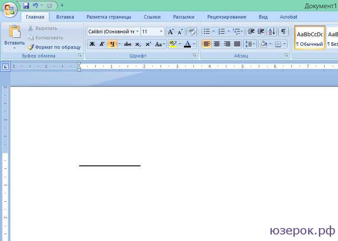The height and width of the screenshot is (241, 338).
Task: Align text left
Action: click(206, 44)
